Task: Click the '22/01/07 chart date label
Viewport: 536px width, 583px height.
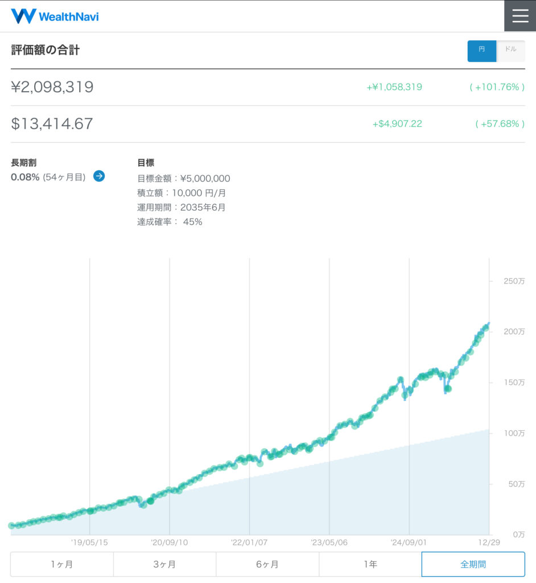Action: [249, 543]
